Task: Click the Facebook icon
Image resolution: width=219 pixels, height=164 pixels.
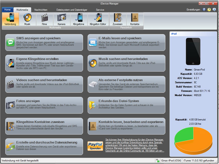Action: point(204,10)
